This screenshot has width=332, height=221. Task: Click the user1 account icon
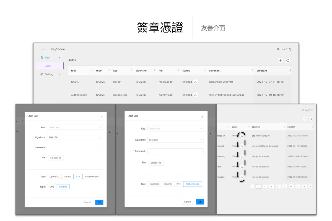click(277, 49)
